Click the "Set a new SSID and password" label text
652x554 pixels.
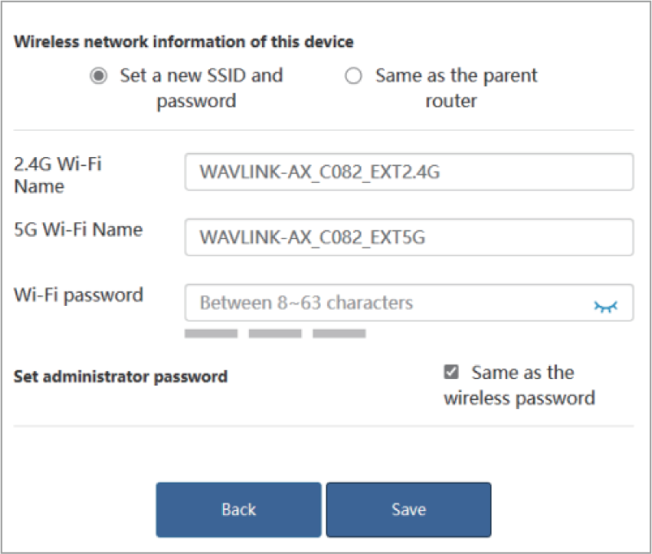[200, 88]
